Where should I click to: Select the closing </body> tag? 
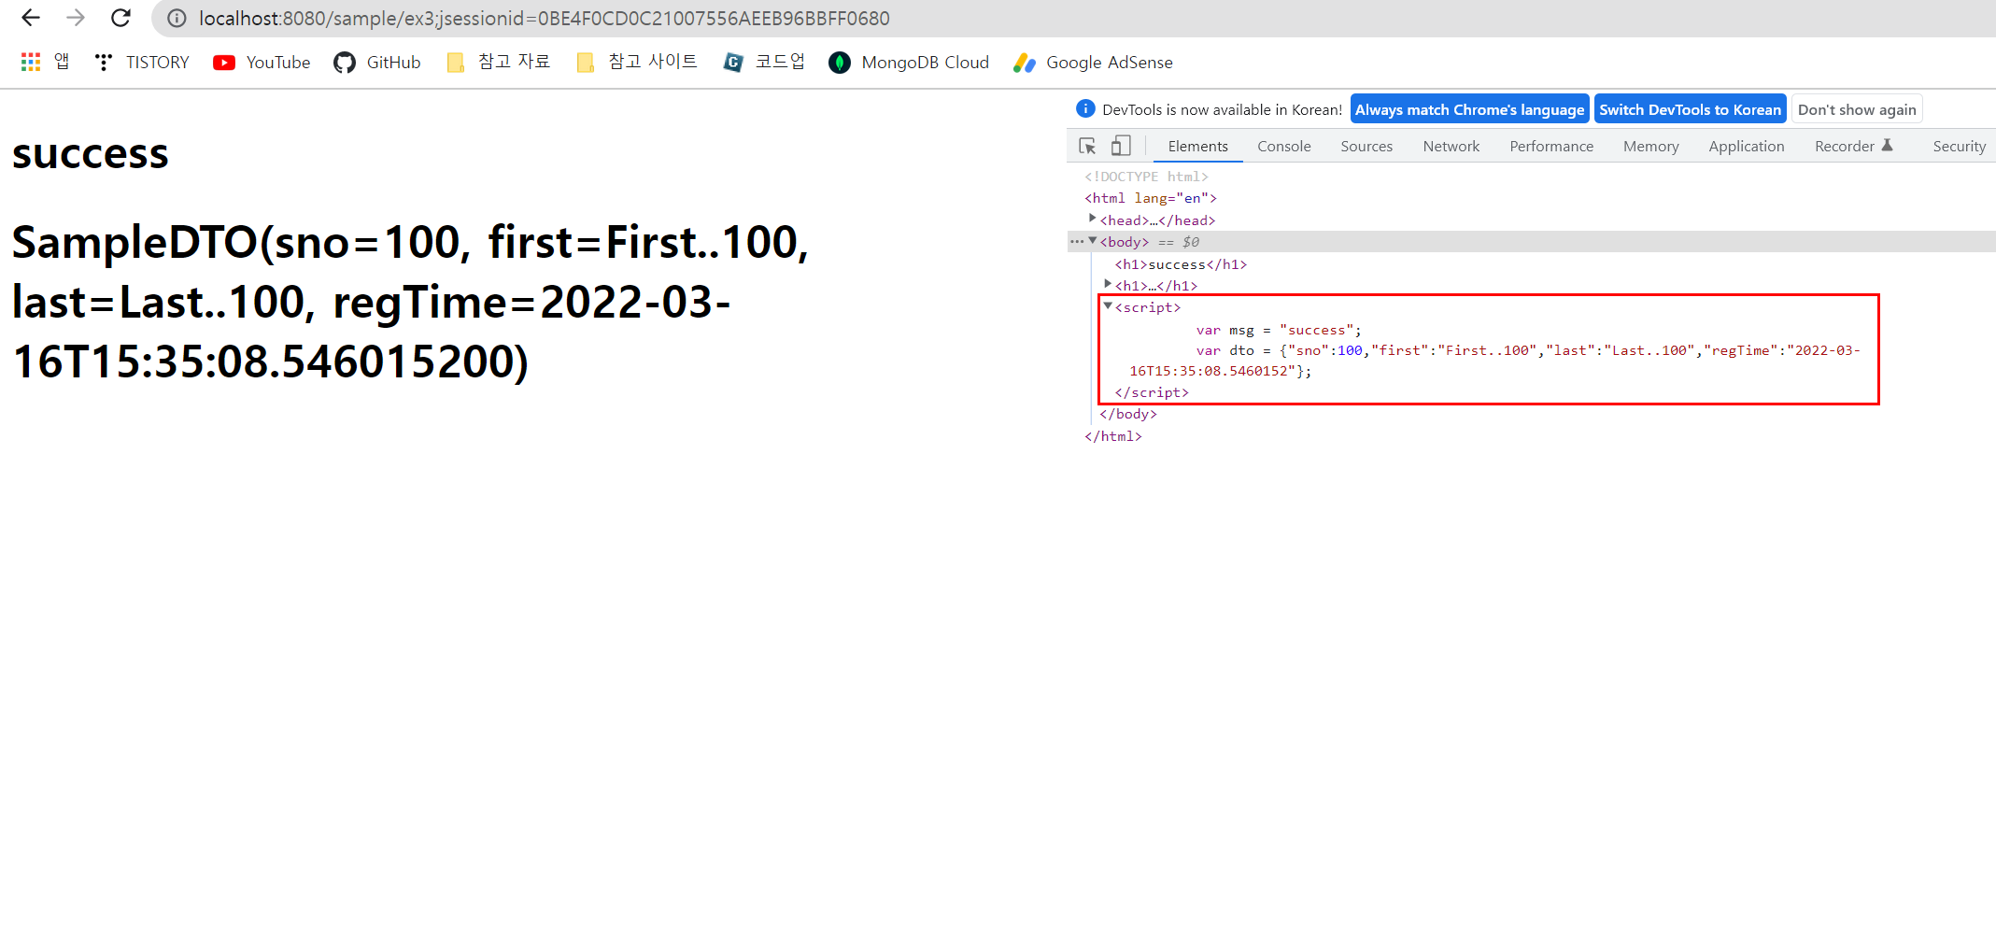coord(1128,414)
